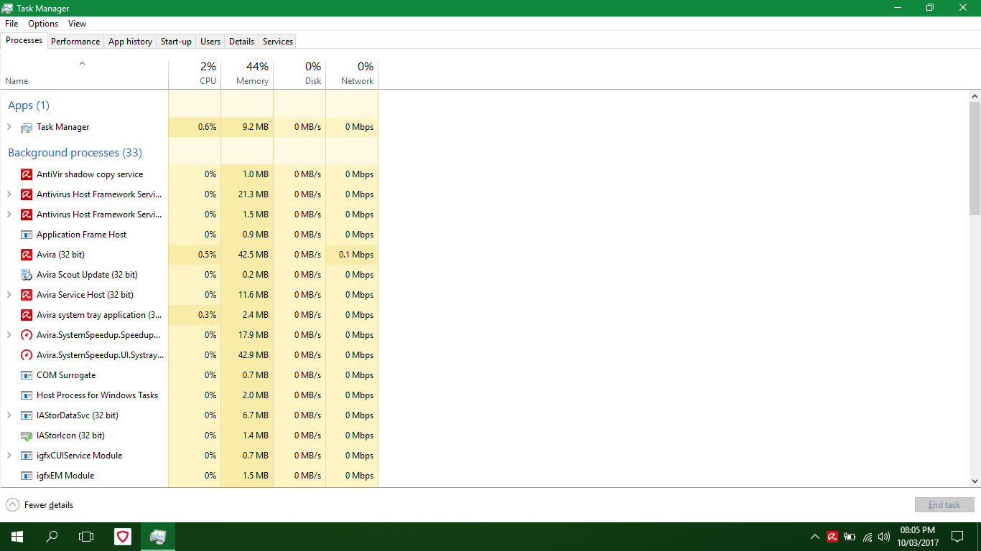Open Task View on the taskbar

(x=86, y=536)
